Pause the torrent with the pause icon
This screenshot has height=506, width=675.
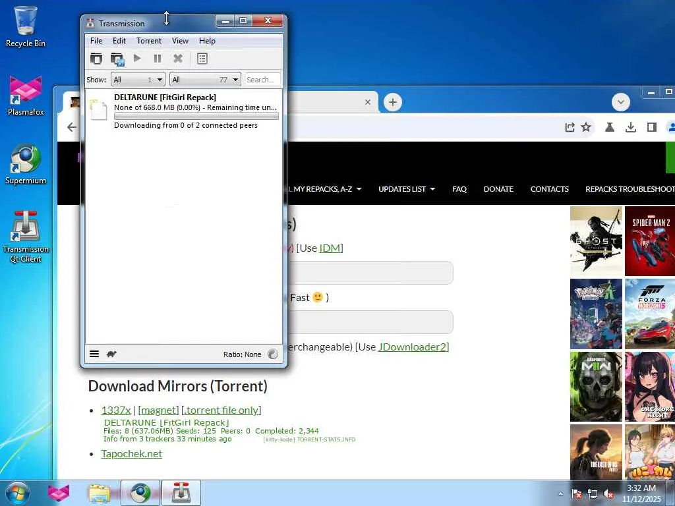point(158,59)
